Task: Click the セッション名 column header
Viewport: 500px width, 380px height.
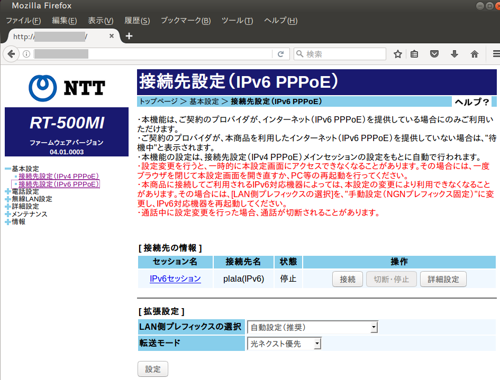Action: [175, 262]
